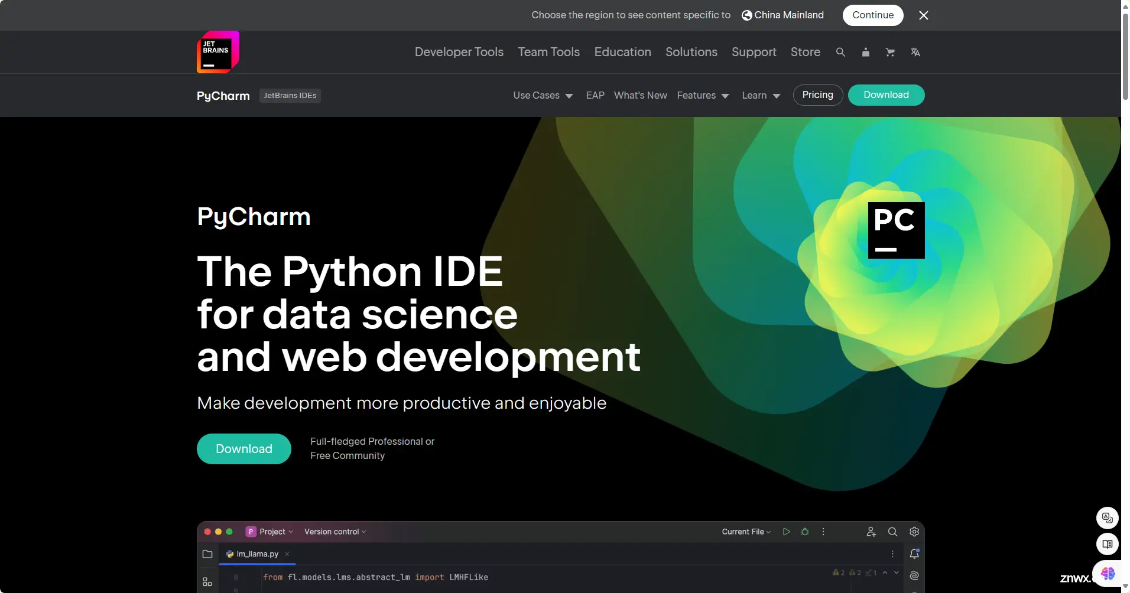
Task: Click the Download button in the navigation bar
Action: [x=886, y=95]
